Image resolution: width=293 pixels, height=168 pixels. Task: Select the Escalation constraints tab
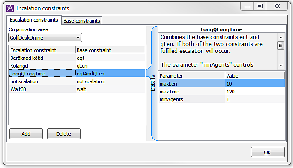click(x=34, y=20)
